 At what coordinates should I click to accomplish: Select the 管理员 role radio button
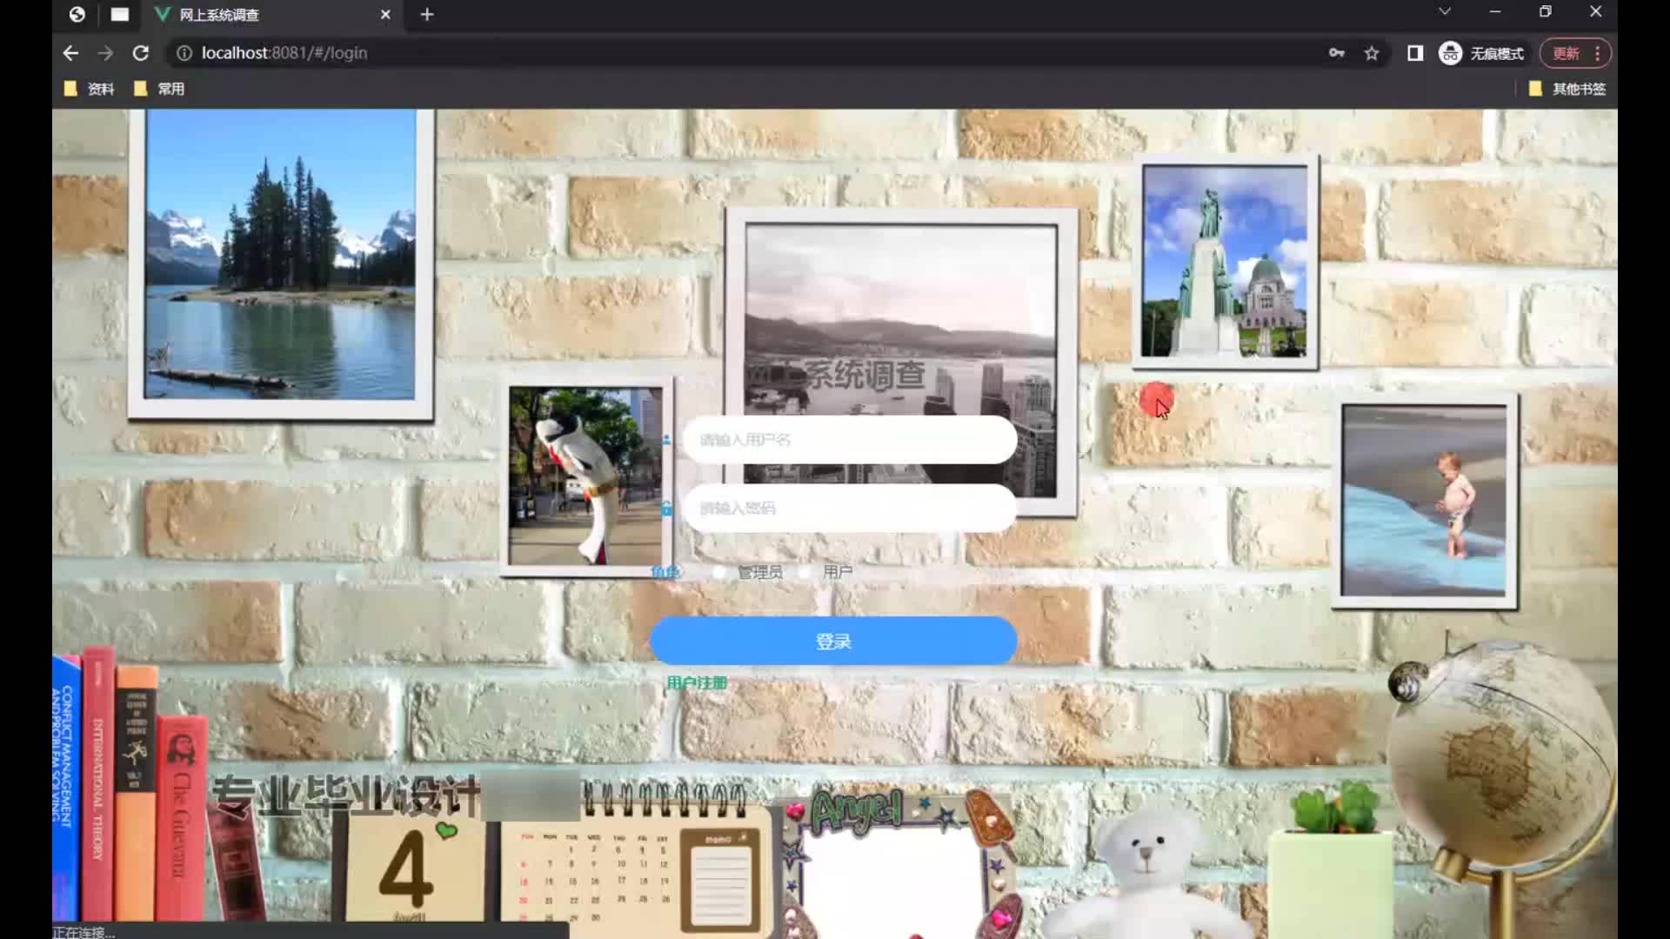[719, 572]
